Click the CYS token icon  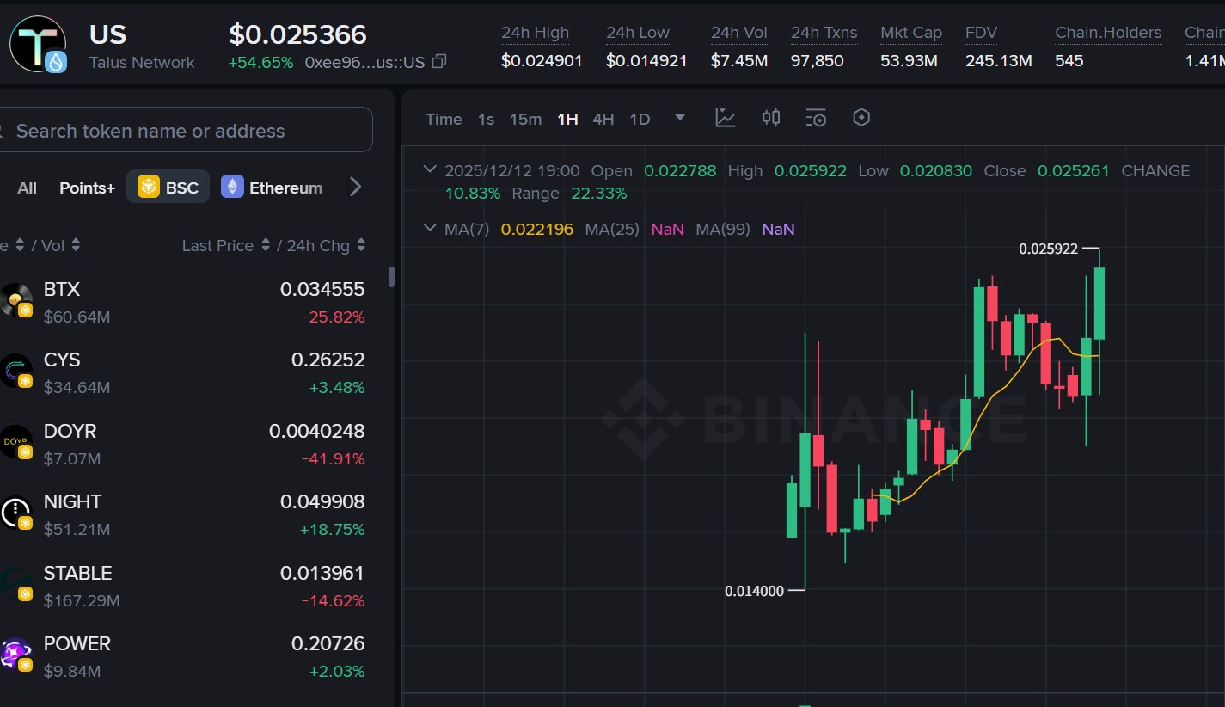[16, 372]
